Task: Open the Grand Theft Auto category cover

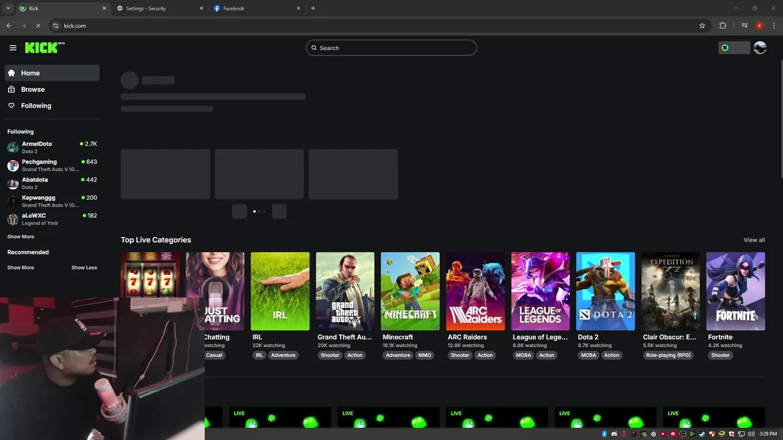Action: [x=345, y=291]
